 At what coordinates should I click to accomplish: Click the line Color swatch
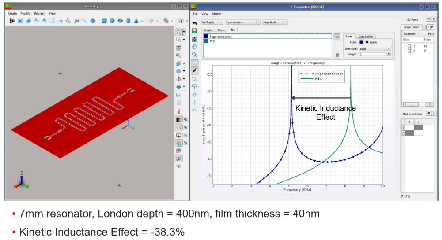(362, 42)
